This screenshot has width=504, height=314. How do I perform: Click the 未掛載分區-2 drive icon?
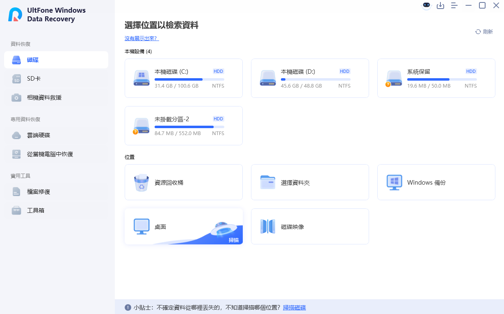pyautogui.click(x=141, y=126)
